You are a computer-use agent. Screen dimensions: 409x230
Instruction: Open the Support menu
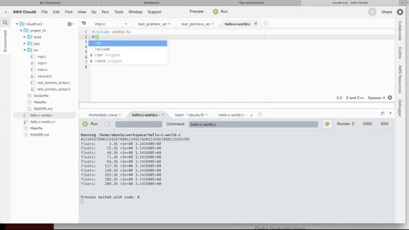pos(155,12)
